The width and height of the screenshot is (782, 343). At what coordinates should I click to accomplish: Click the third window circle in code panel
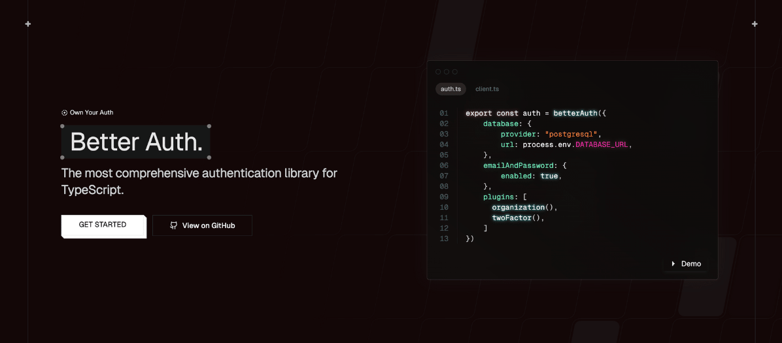455,72
